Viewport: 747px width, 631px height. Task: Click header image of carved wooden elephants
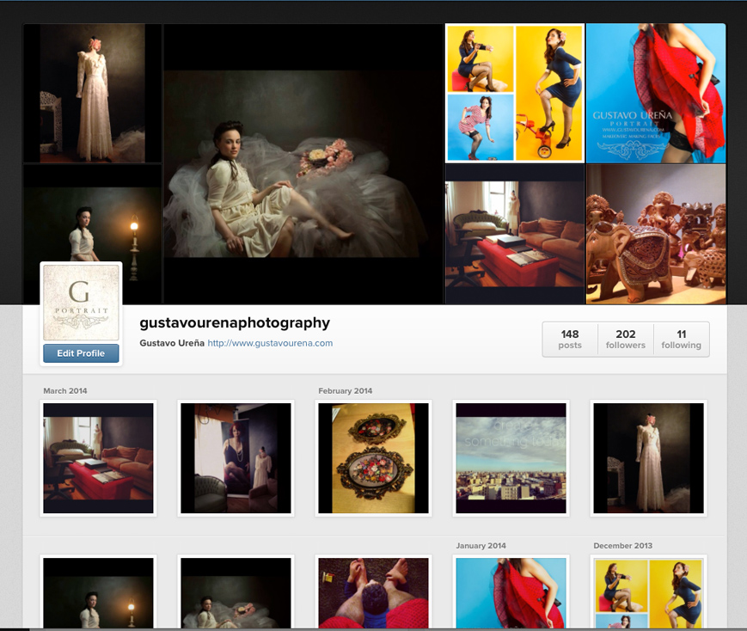pyautogui.click(x=656, y=234)
